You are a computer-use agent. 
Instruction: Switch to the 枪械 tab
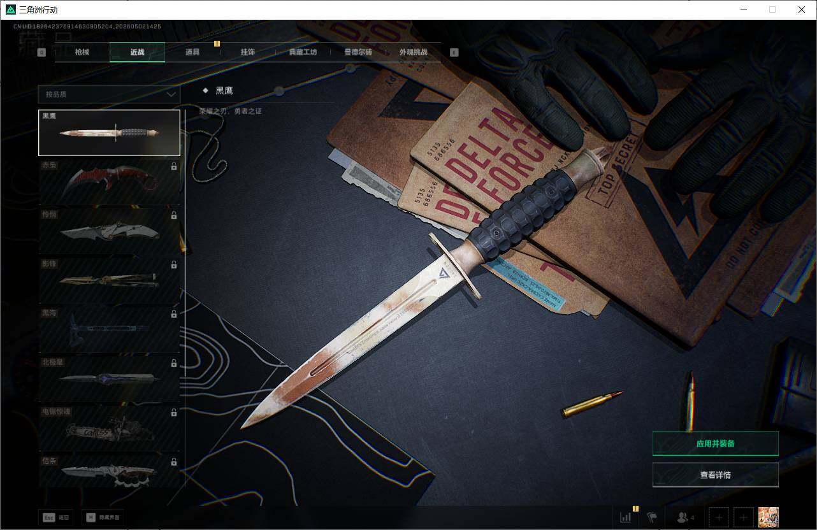(82, 52)
